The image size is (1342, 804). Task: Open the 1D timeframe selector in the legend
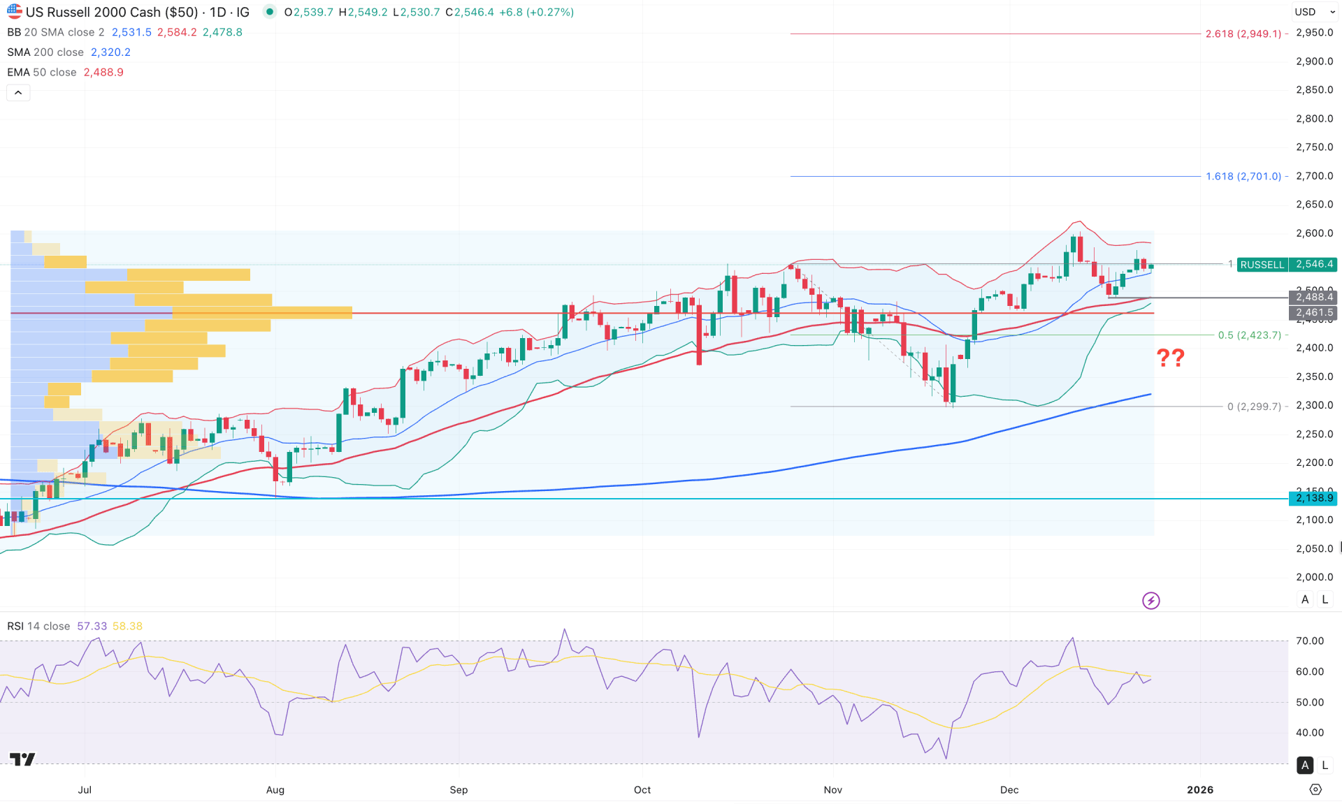218,12
